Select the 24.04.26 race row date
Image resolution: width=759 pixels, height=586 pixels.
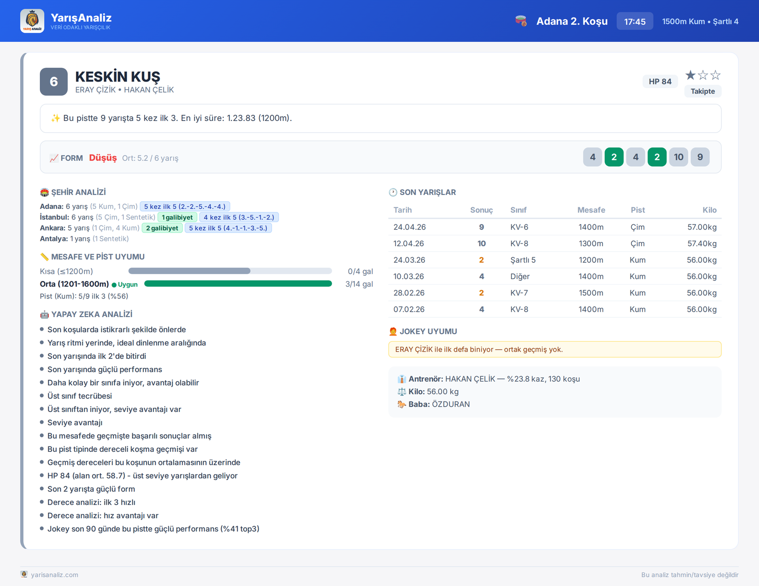409,227
